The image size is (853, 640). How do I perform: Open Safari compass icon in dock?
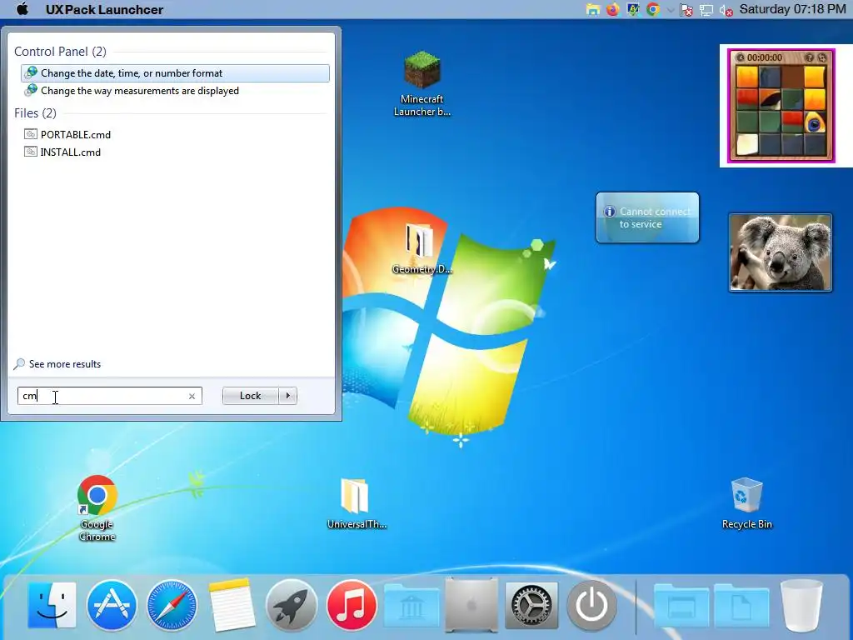pyautogui.click(x=172, y=605)
